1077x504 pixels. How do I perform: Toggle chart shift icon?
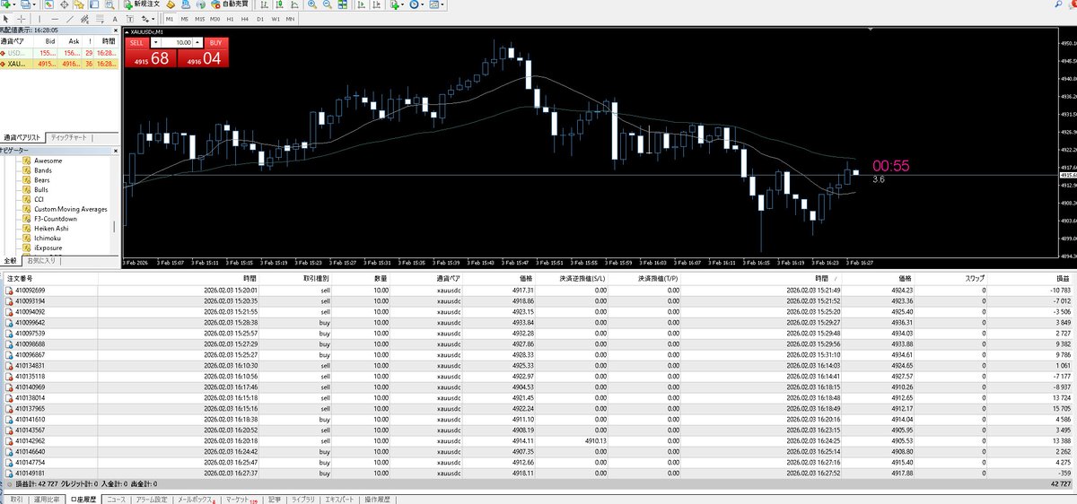377,4
